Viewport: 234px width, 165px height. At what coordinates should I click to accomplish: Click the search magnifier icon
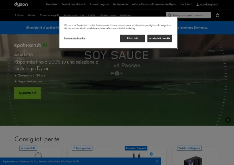click(x=170, y=15)
